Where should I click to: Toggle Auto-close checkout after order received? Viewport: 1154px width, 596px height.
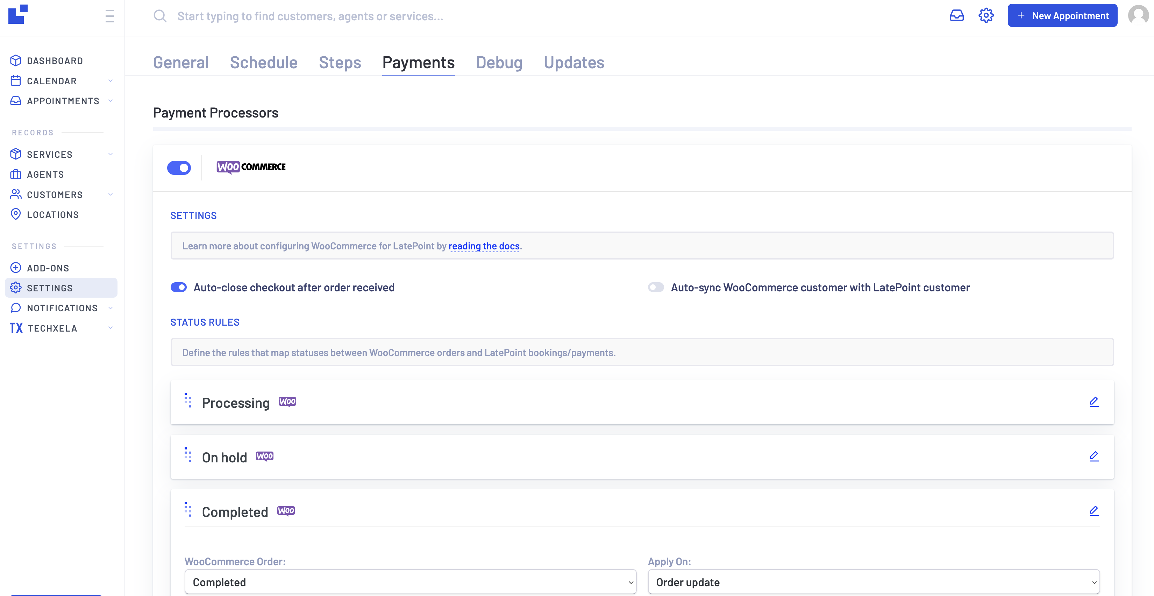pos(179,287)
